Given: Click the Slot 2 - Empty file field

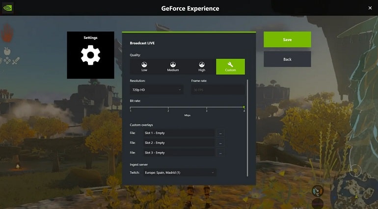Looking at the screenshot, I should pos(179,143).
